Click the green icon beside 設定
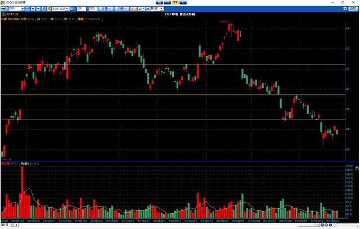Image resolution: width=360 pixels, height=229 pixels. pos(344,9)
